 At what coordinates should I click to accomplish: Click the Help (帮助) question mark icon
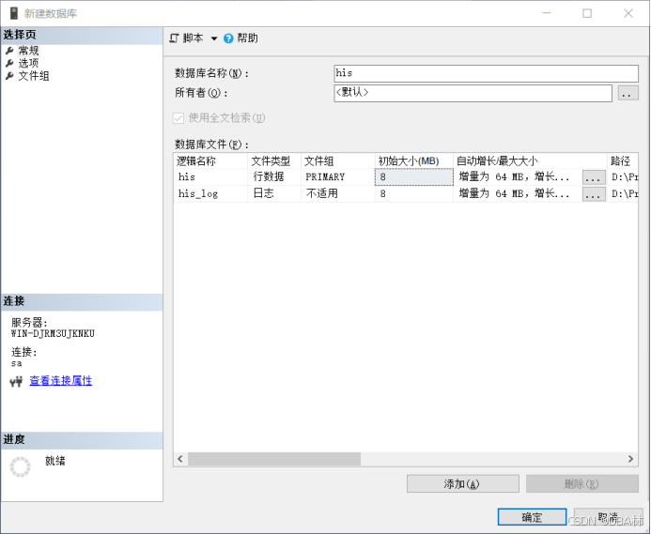(228, 38)
